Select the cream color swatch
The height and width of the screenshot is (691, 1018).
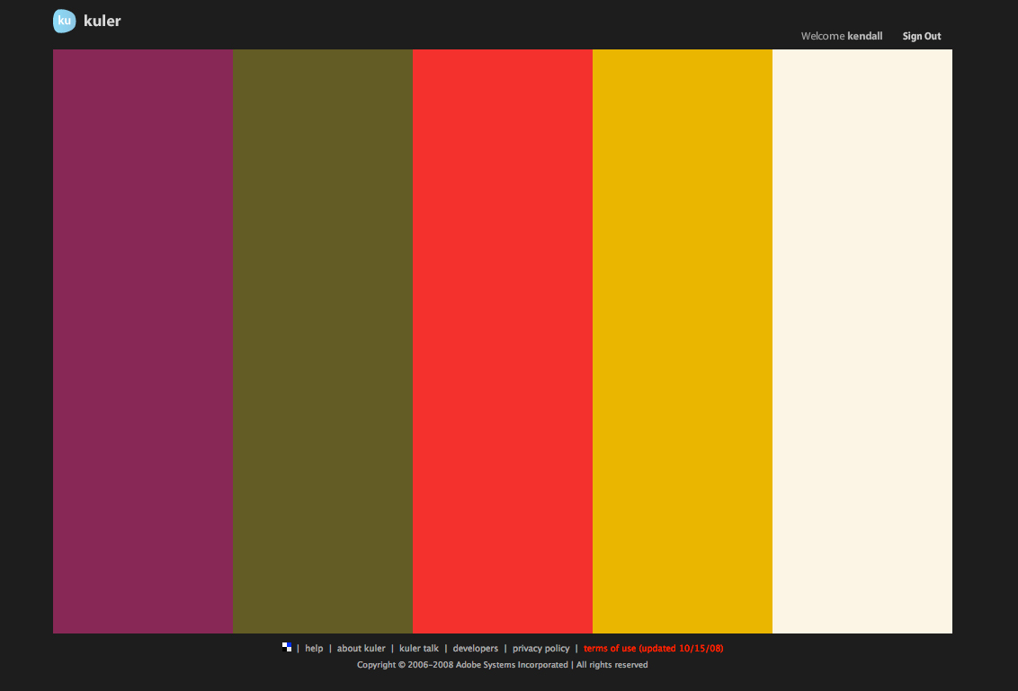(x=862, y=341)
